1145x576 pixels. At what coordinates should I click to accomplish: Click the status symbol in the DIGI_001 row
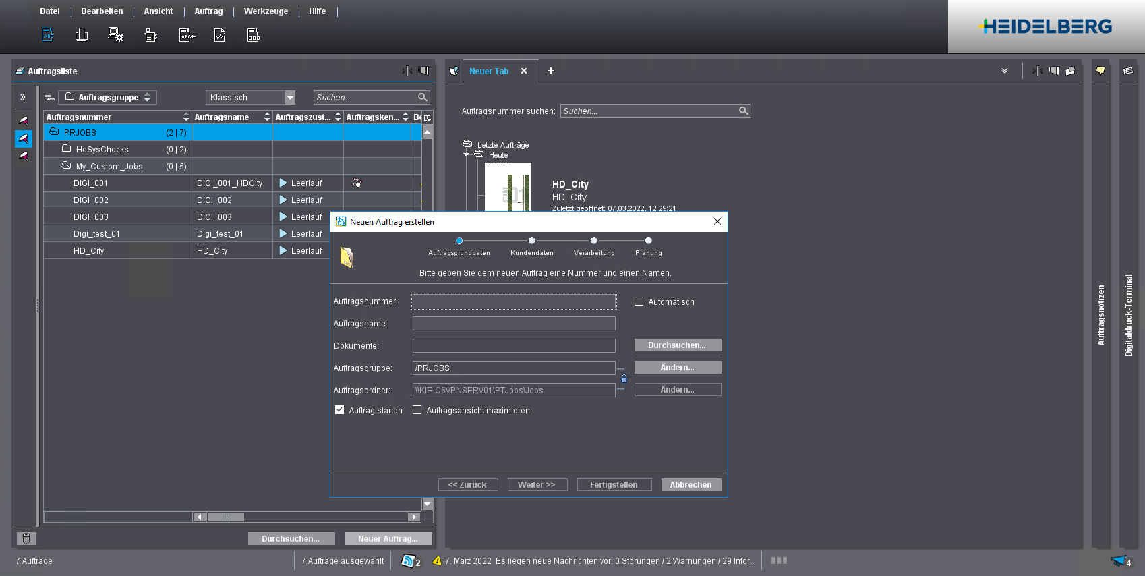click(357, 183)
